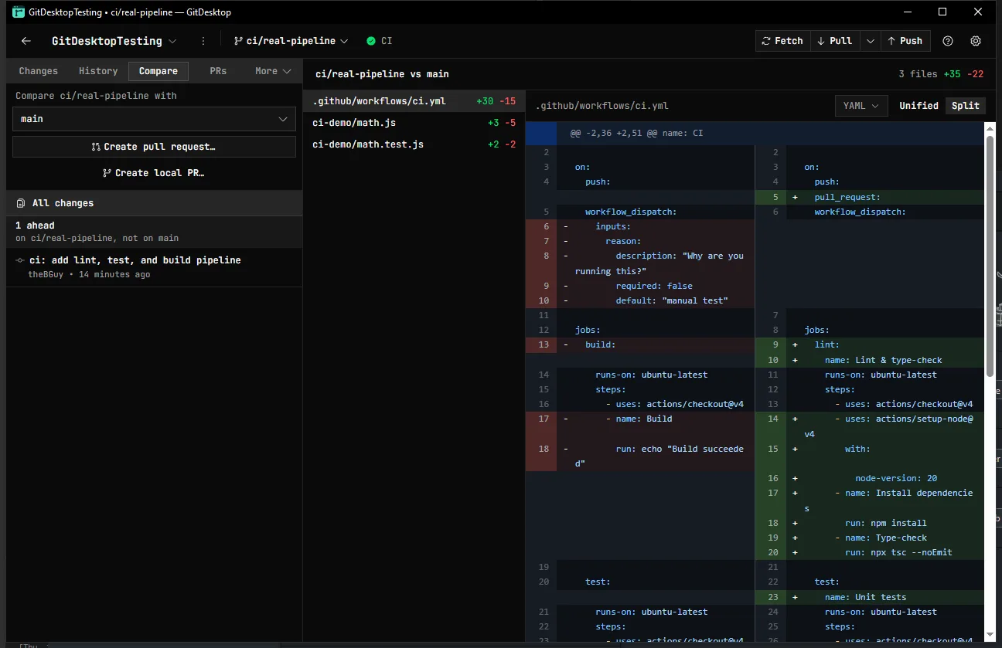1002x648 pixels.
Task: Change the YAML syntax language dropdown
Action: 861,106
